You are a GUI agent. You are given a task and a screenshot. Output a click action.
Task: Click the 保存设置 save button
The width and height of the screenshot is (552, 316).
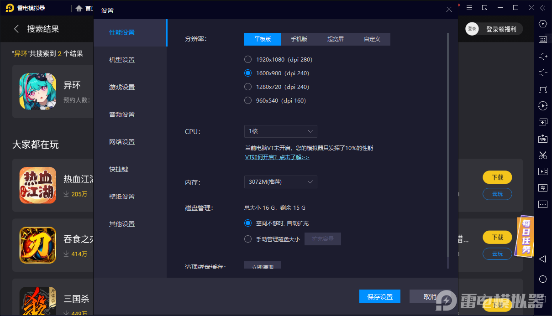tap(380, 296)
